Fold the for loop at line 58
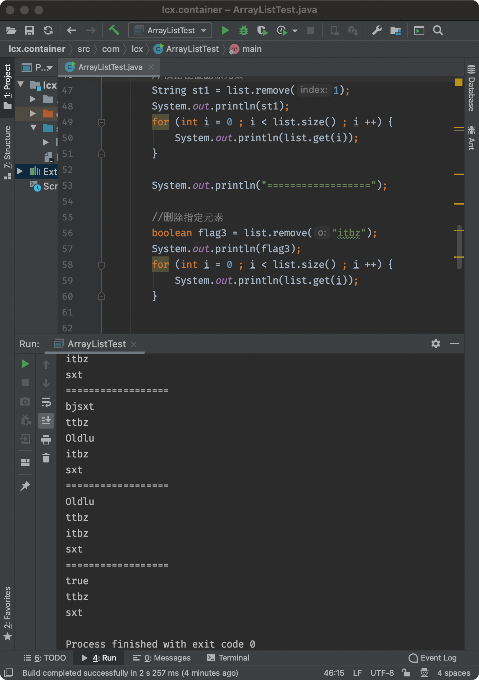 (101, 265)
